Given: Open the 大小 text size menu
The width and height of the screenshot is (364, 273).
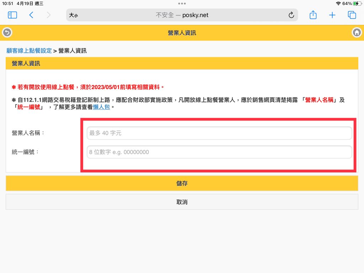Looking at the screenshot, I should (x=73, y=15).
